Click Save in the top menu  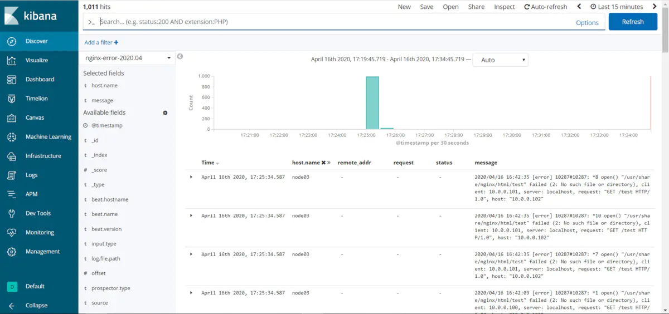point(426,7)
